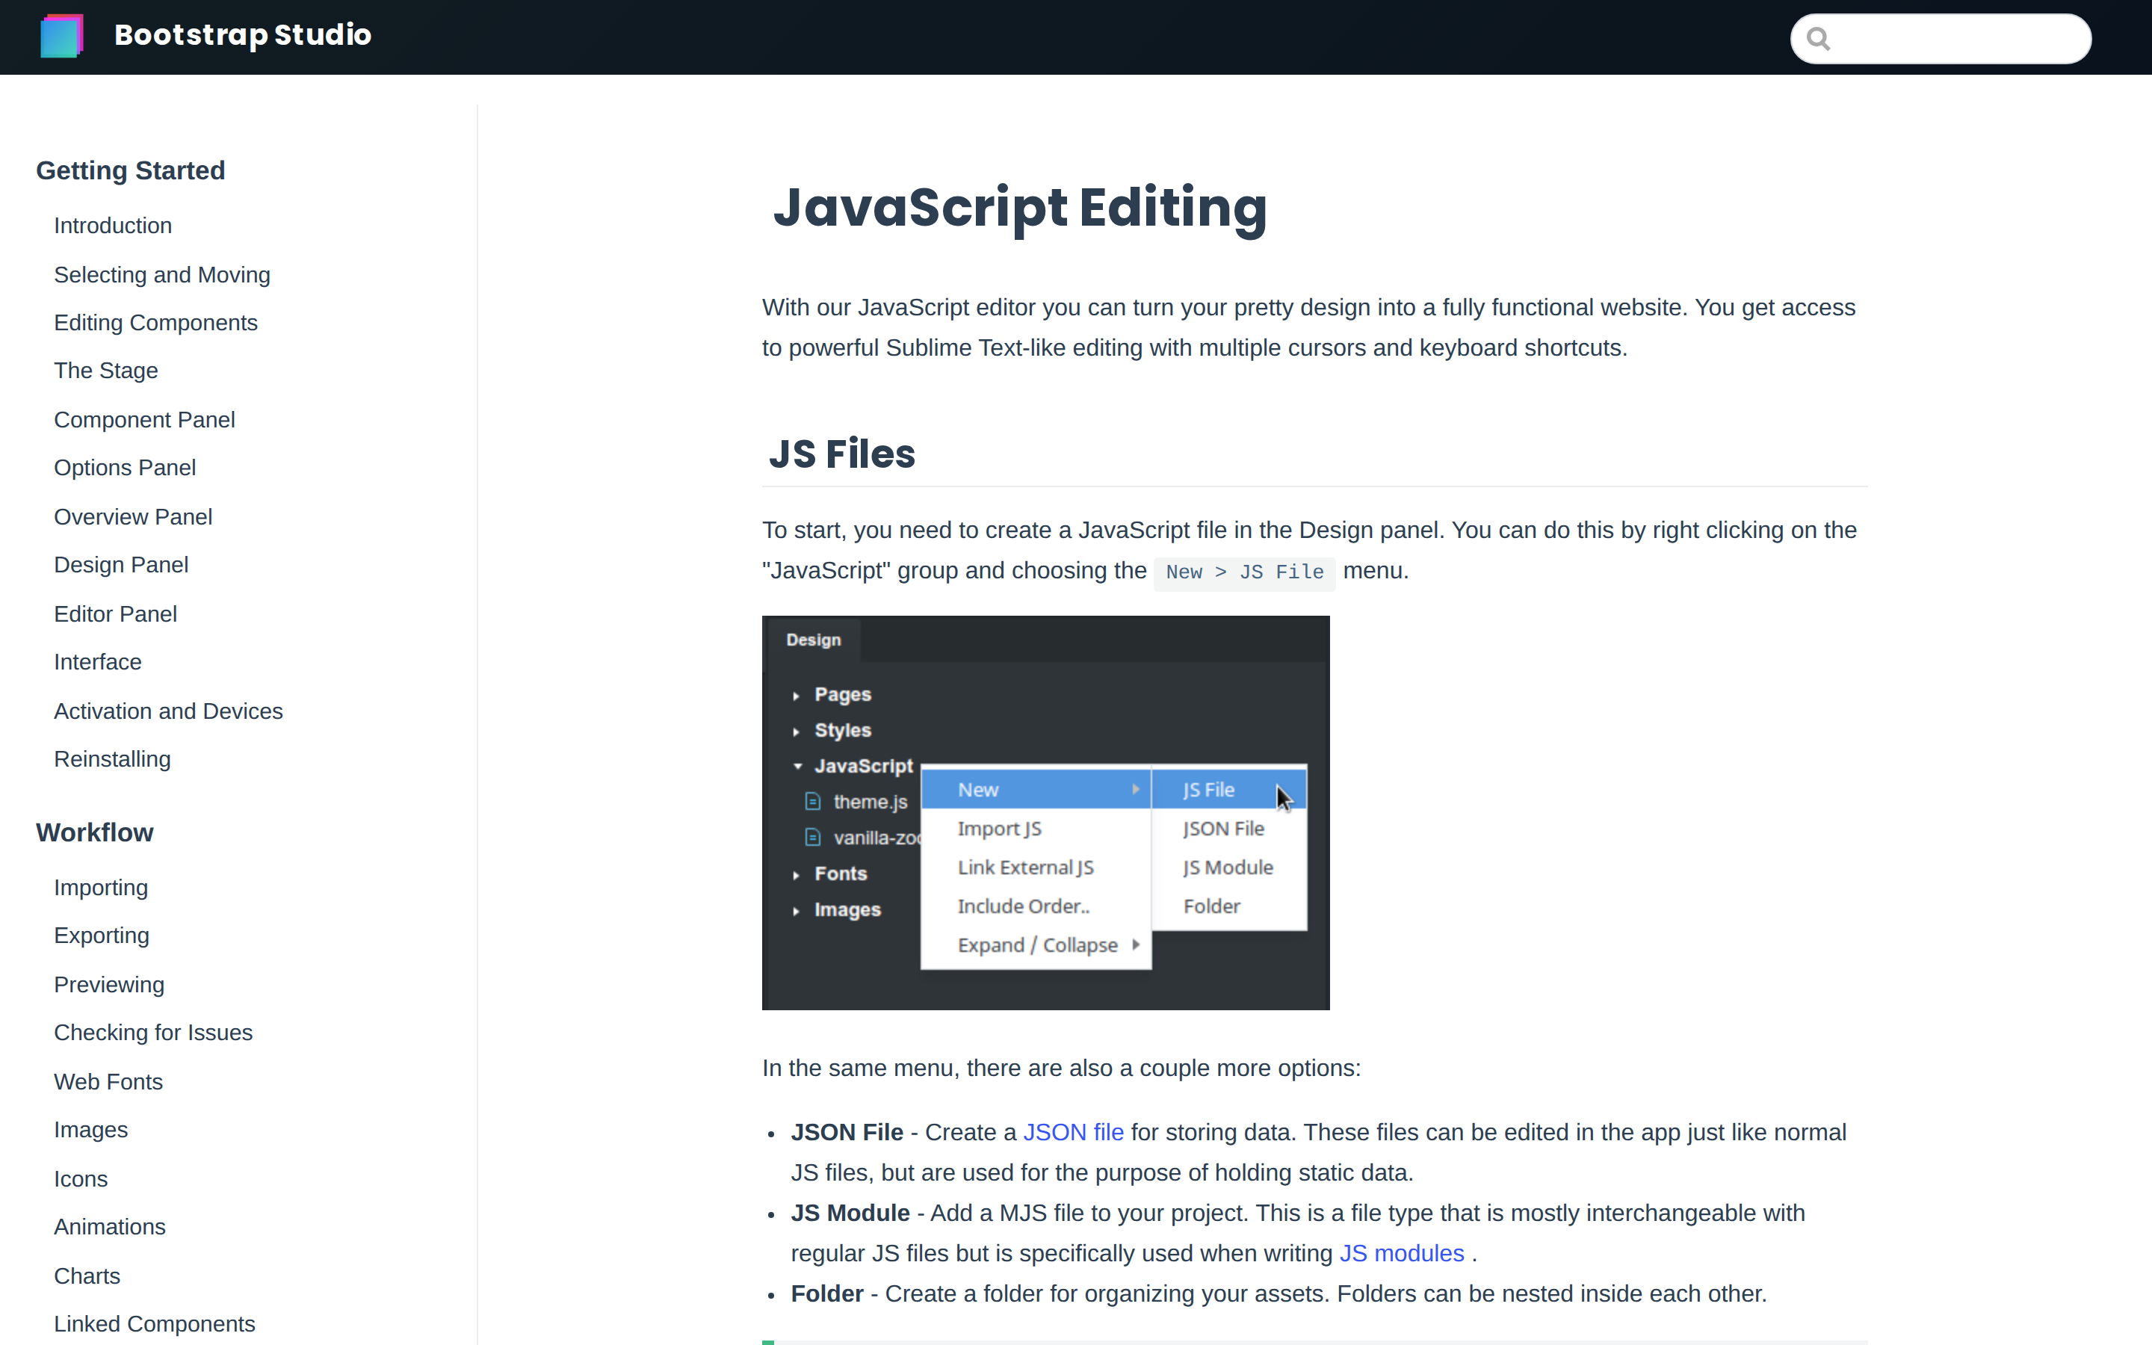Go to Interface page

click(98, 662)
